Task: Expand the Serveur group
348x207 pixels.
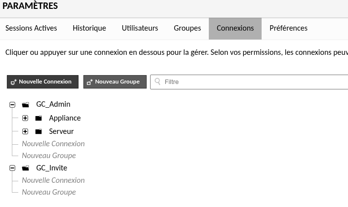Action: (25, 132)
